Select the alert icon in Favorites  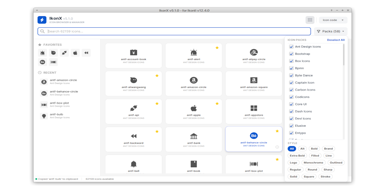42,53
